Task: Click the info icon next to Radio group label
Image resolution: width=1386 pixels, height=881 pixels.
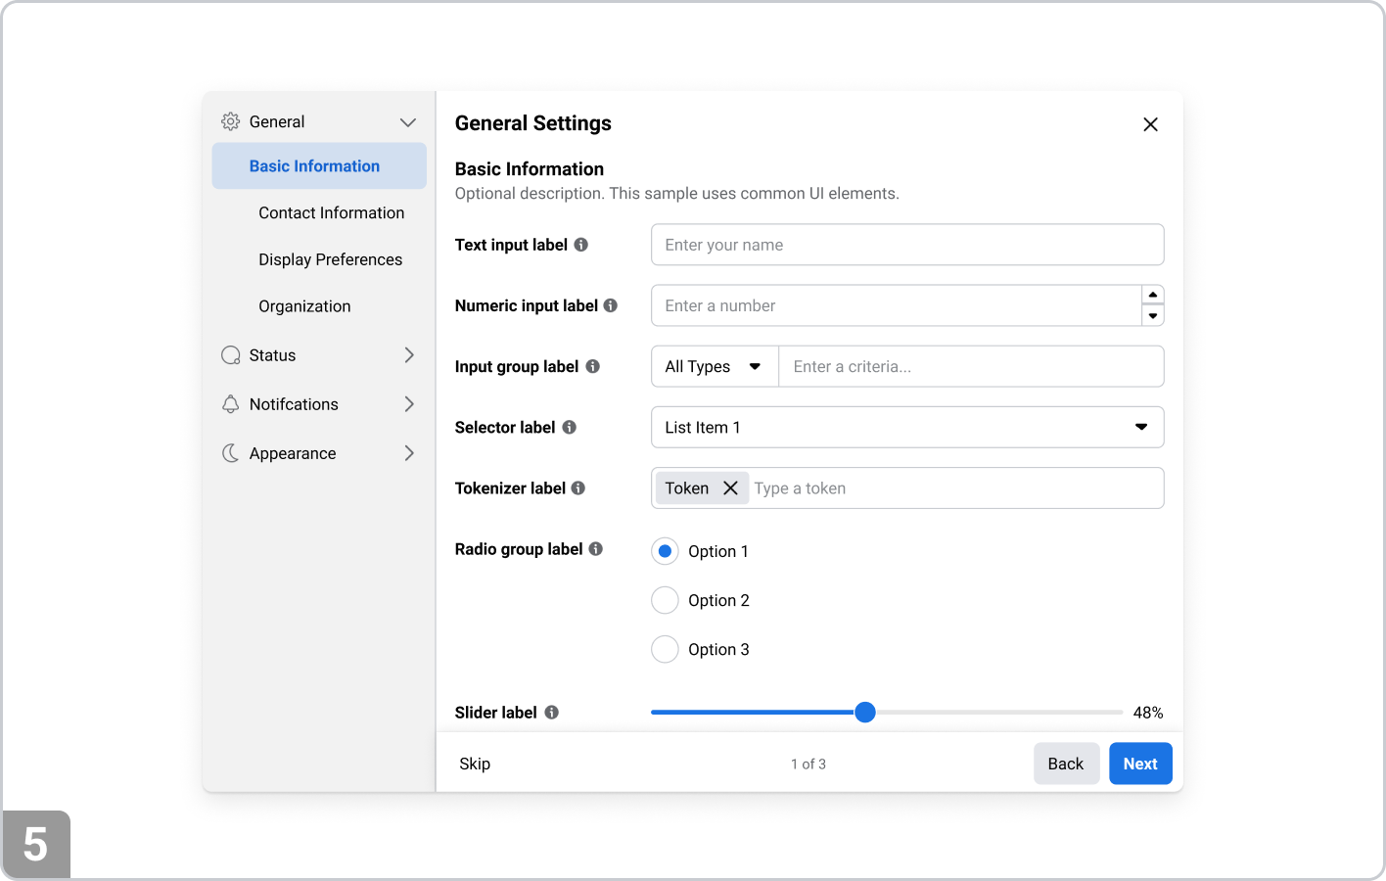Action: click(x=595, y=549)
